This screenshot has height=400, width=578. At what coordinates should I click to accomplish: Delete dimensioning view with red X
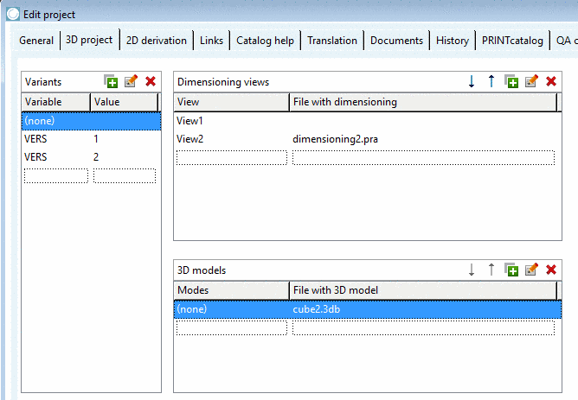click(551, 81)
